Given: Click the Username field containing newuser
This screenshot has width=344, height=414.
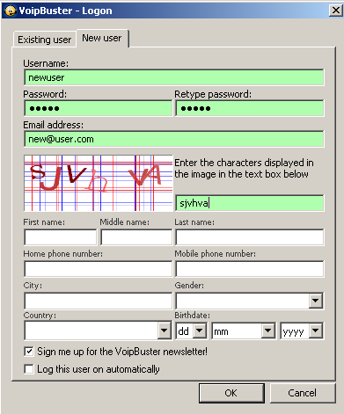Looking at the screenshot, I should click(174, 77).
